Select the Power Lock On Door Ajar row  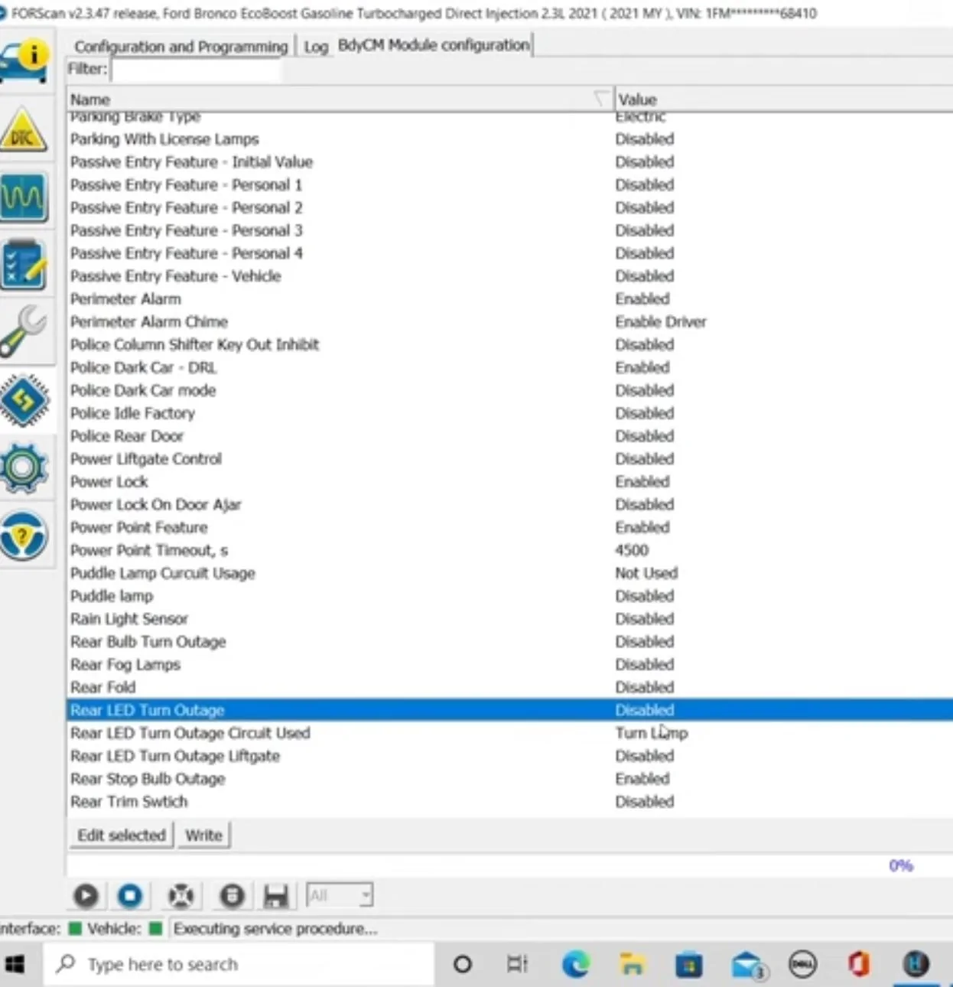pos(510,505)
